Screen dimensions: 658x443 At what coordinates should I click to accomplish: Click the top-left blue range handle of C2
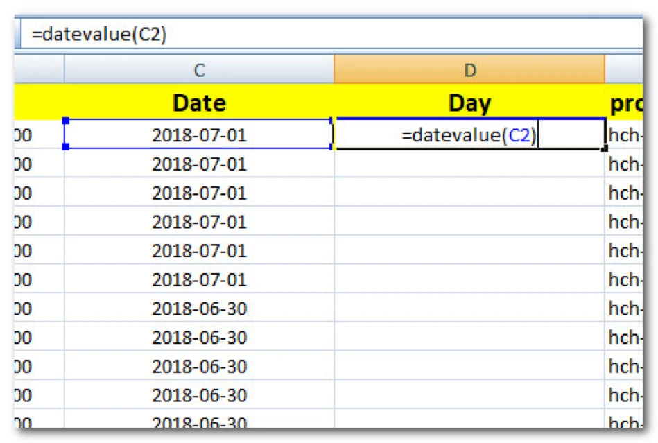66,121
